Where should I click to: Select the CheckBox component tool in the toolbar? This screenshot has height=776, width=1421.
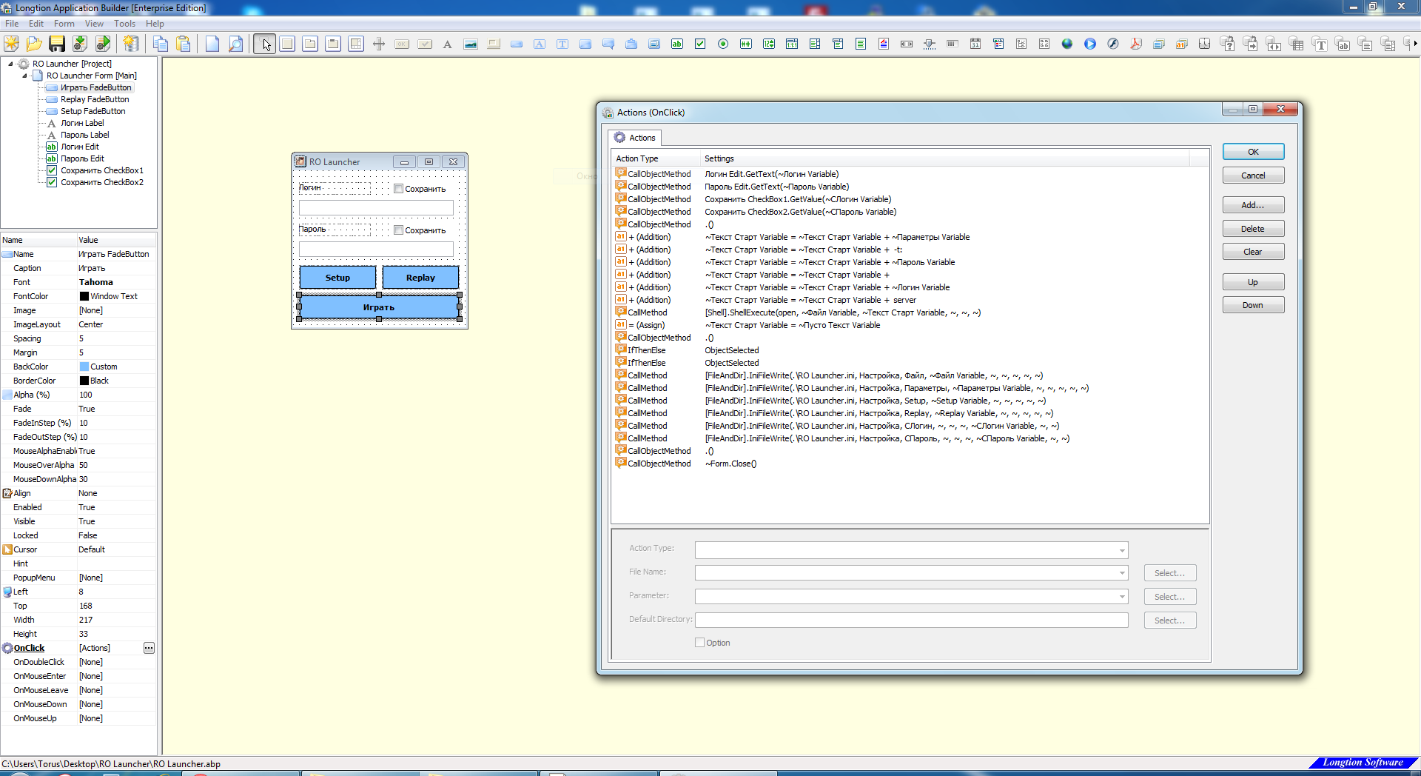click(700, 44)
